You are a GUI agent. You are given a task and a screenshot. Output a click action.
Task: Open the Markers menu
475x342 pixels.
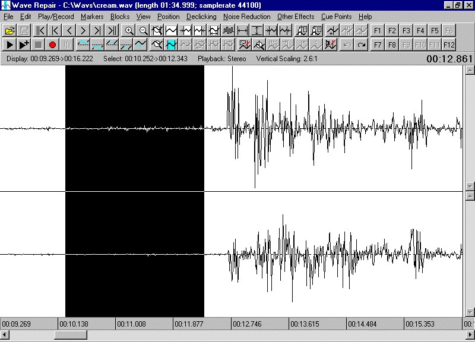coord(92,17)
